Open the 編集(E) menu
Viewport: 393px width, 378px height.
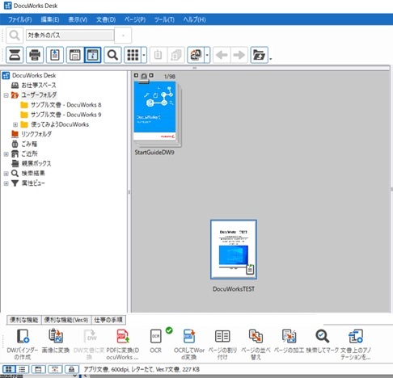[x=50, y=19]
